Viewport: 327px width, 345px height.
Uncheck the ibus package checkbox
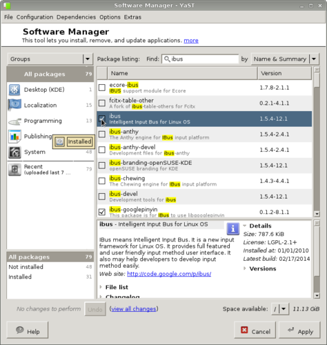[x=102, y=119]
